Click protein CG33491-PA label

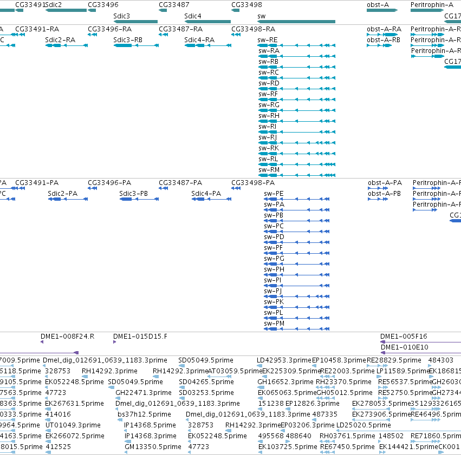point(37,183)
